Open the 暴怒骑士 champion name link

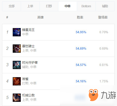click(28, 46)
